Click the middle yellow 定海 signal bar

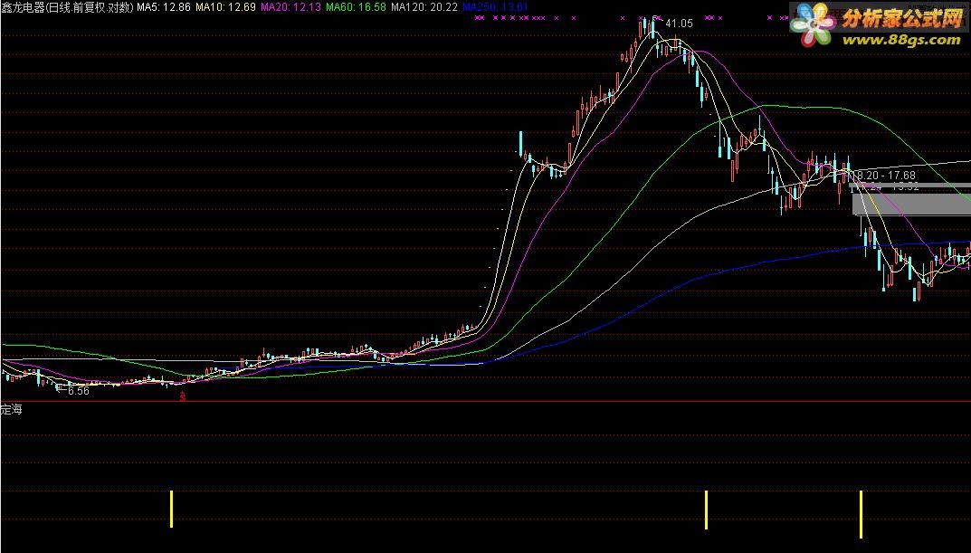click(x=706, y=510)
